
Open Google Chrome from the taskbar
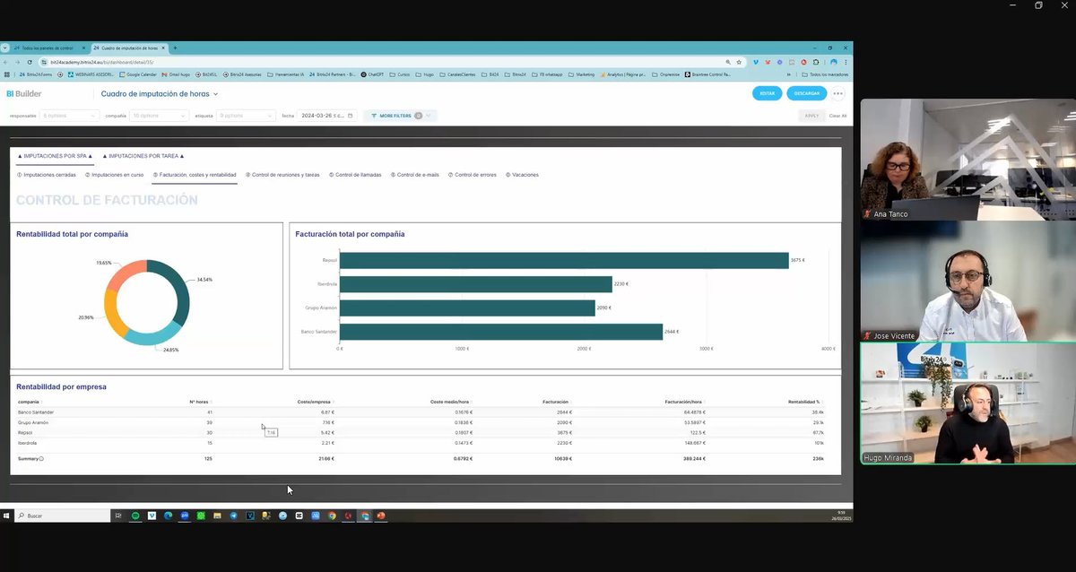[x=332, y=516]
